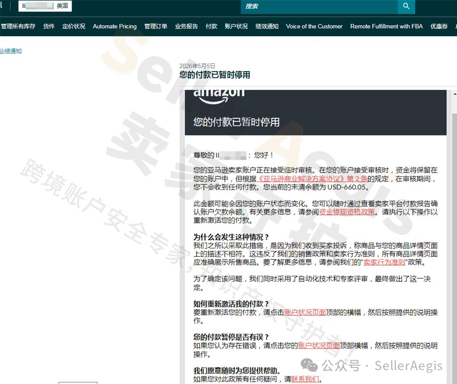Click heading 您的付款已暂时停用 above message
Image resolution: width=457 pixels, height=384 pixels.
[x=215, y=75]
